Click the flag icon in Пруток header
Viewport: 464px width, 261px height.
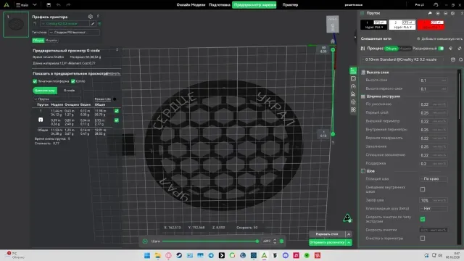tap(430, 13)
